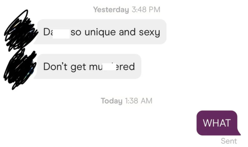248x147 pixels.
Task: Click the white censor box in first message
Action: pos(61,34)
